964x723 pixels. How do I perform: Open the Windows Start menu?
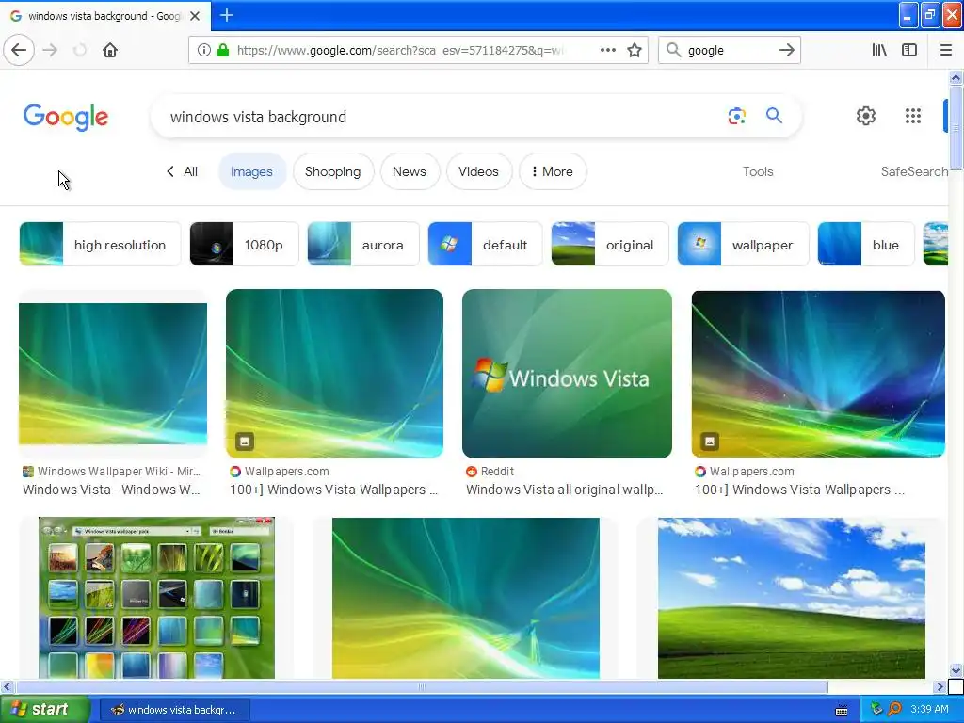(45, 709)
